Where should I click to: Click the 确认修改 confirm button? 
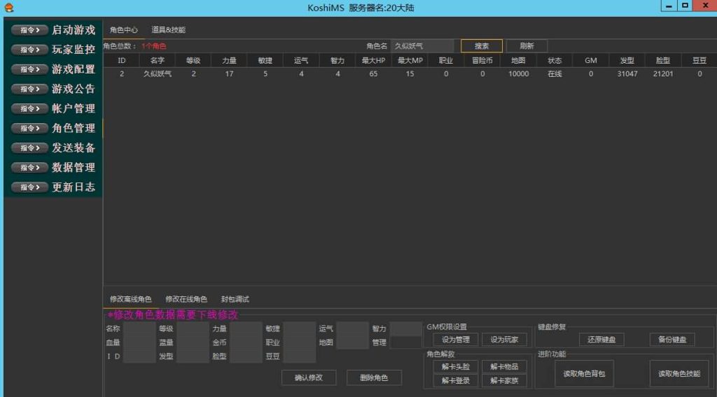(308, 377)
